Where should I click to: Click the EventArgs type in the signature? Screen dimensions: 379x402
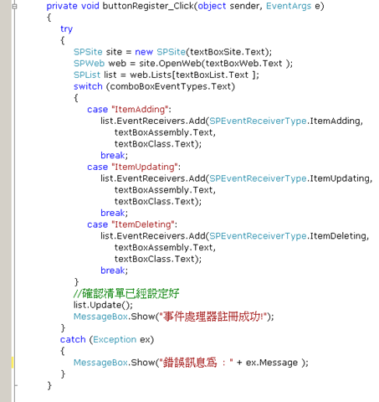coord(289,6)
